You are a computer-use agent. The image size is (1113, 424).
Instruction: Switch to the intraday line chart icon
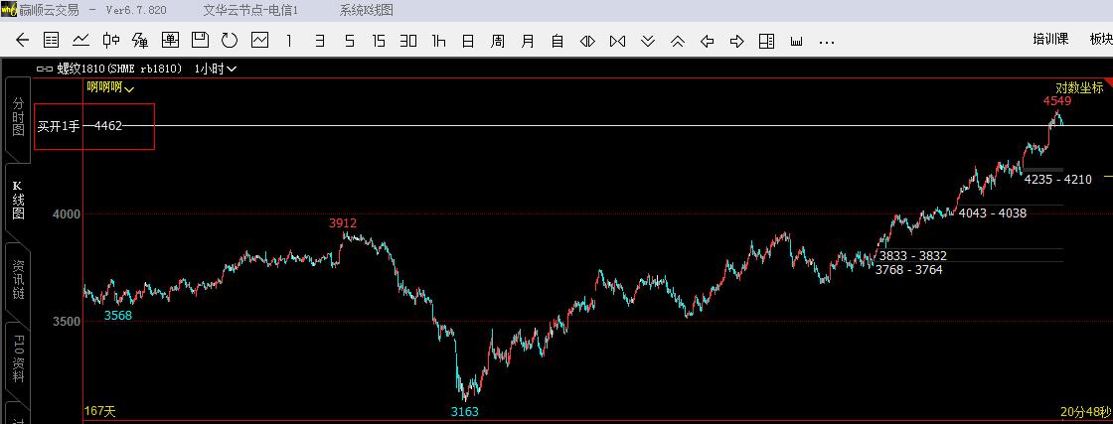(80, 41)
